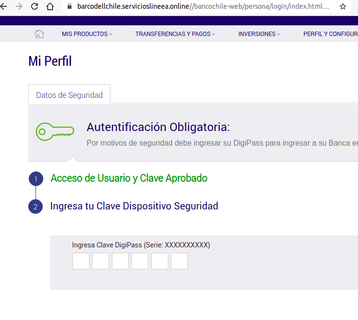
Task: Click the last DigiPass digit box
Action: click(179, 261)
